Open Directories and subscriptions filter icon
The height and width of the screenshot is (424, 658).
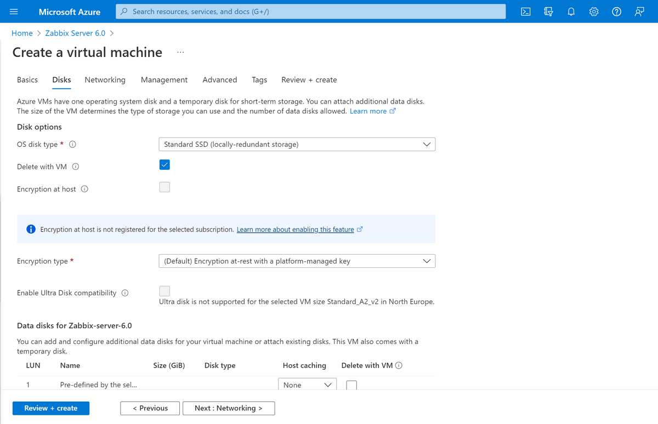(548, 12)
